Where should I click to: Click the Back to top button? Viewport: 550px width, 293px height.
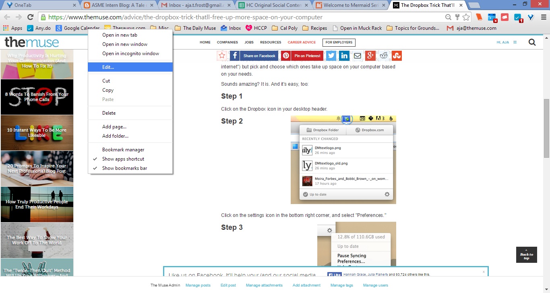pyautogui.click(x=527, y=255)
